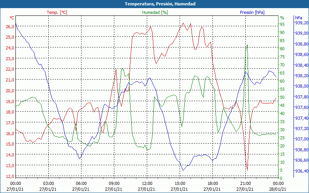Click the '939,20' pressure axis value

click(302, 23)
